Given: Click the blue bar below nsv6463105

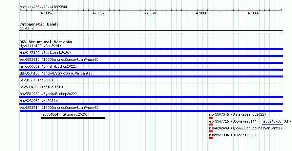Looking at the screenshot, I should pos(151,56).
